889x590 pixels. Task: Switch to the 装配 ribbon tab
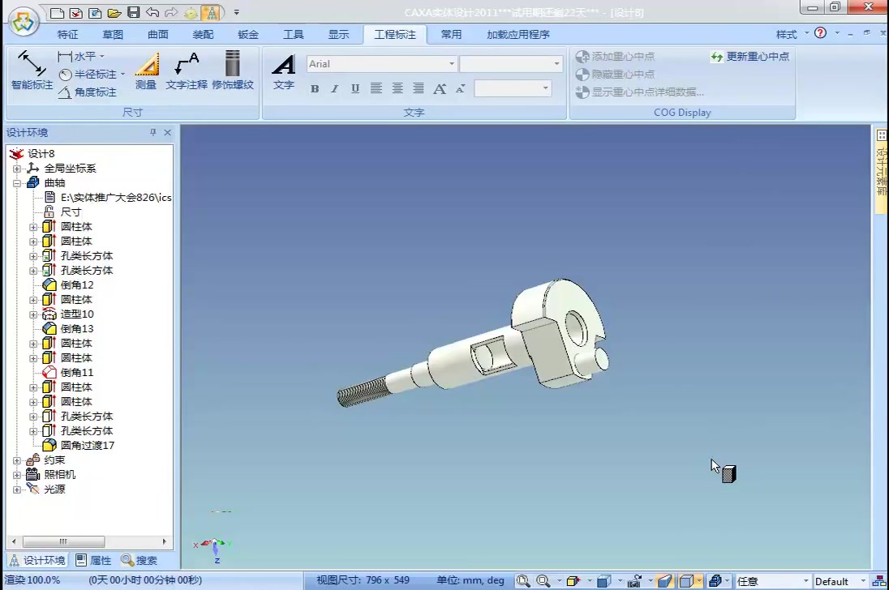coord(203,35)
